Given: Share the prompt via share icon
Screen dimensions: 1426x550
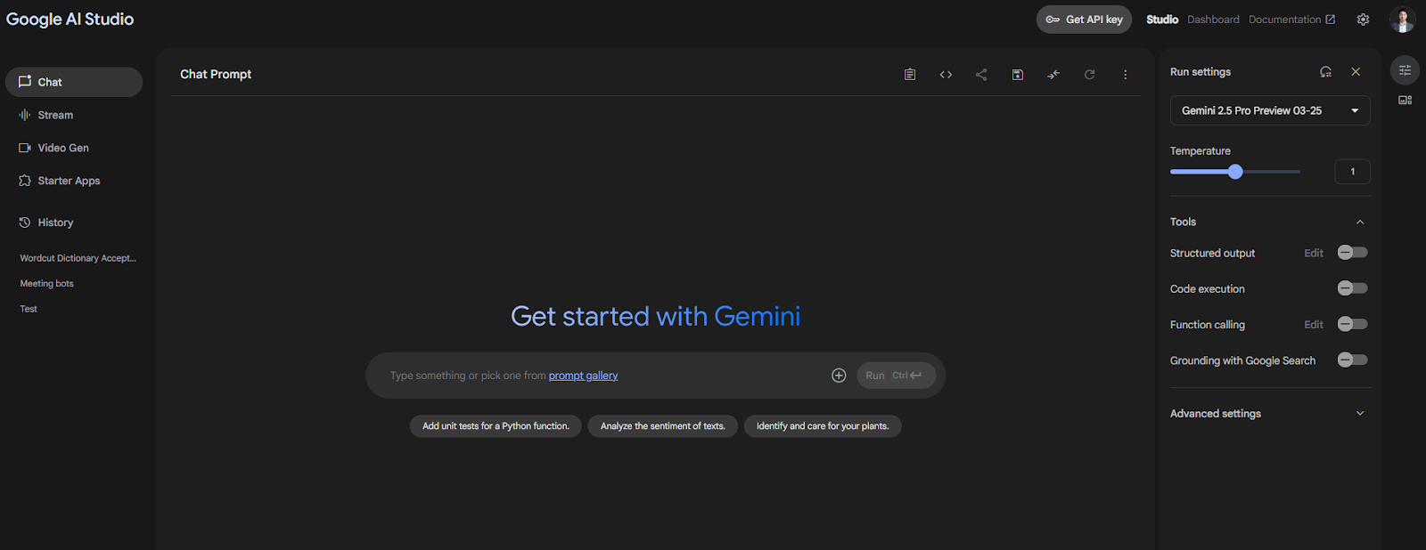Looking at the screenshot, I should [981, 75].
